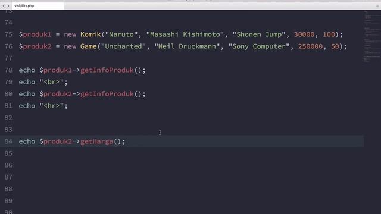381x214 pixels.
Task: Click the number 100 on line 75
Action: (x=329, y=34)
